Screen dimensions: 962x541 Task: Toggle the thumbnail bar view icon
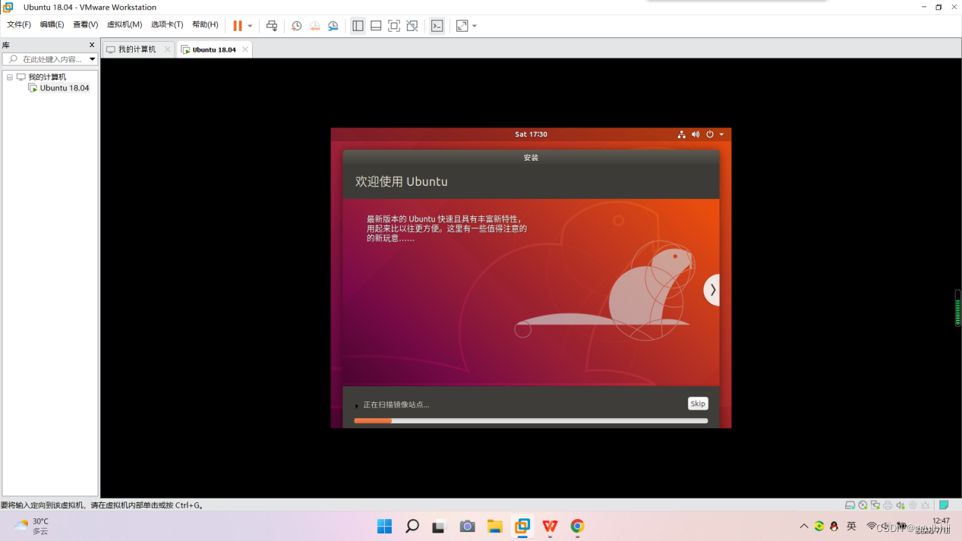(x=376, y=26)
